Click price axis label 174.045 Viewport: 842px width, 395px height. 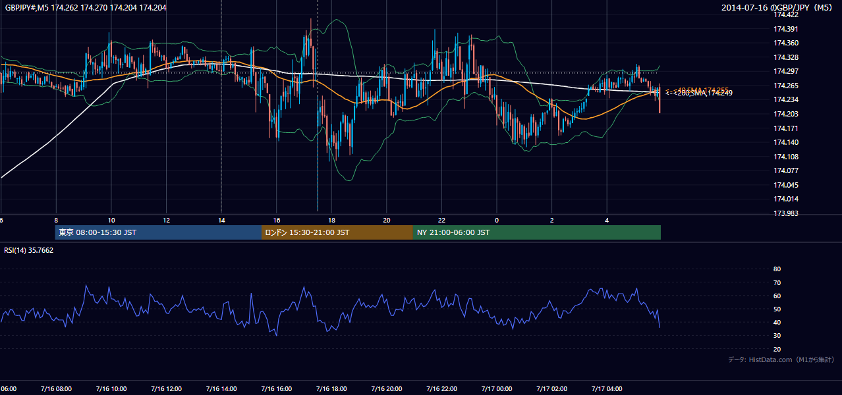[x=787, y=185]
